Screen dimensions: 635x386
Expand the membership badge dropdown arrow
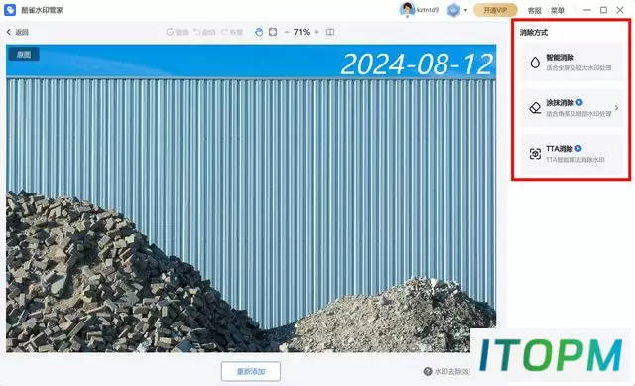tap(465, 11)
